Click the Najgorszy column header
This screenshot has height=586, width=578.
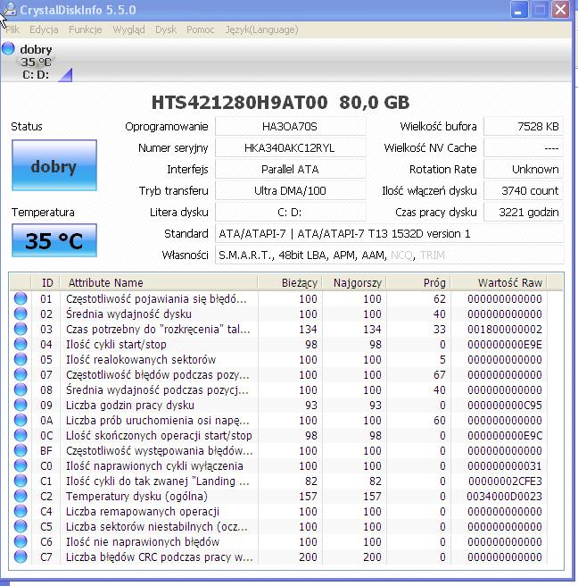pyautogui.click(x=354, y=282)
